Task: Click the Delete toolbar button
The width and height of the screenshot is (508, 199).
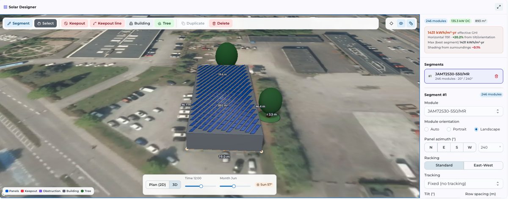Action: pyautogui.click(x=221, y=24)
